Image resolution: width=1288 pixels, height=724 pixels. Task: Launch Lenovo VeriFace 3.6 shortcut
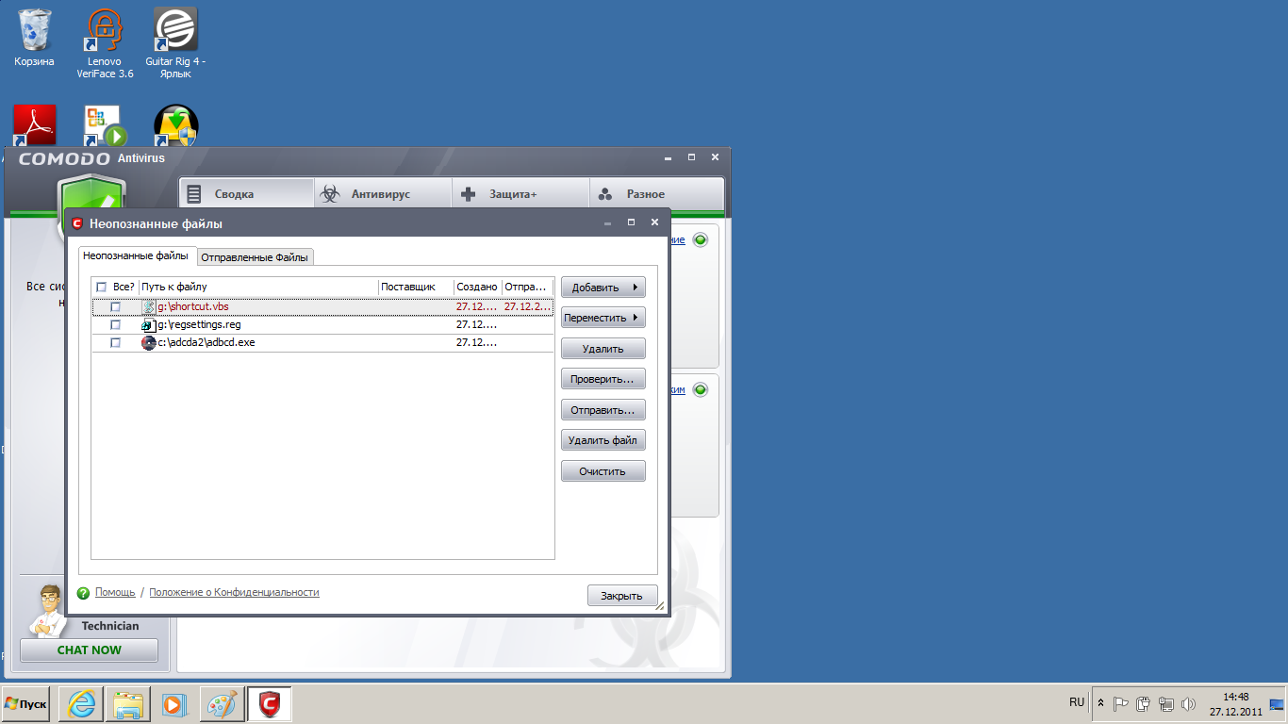[x=106, y=42]
